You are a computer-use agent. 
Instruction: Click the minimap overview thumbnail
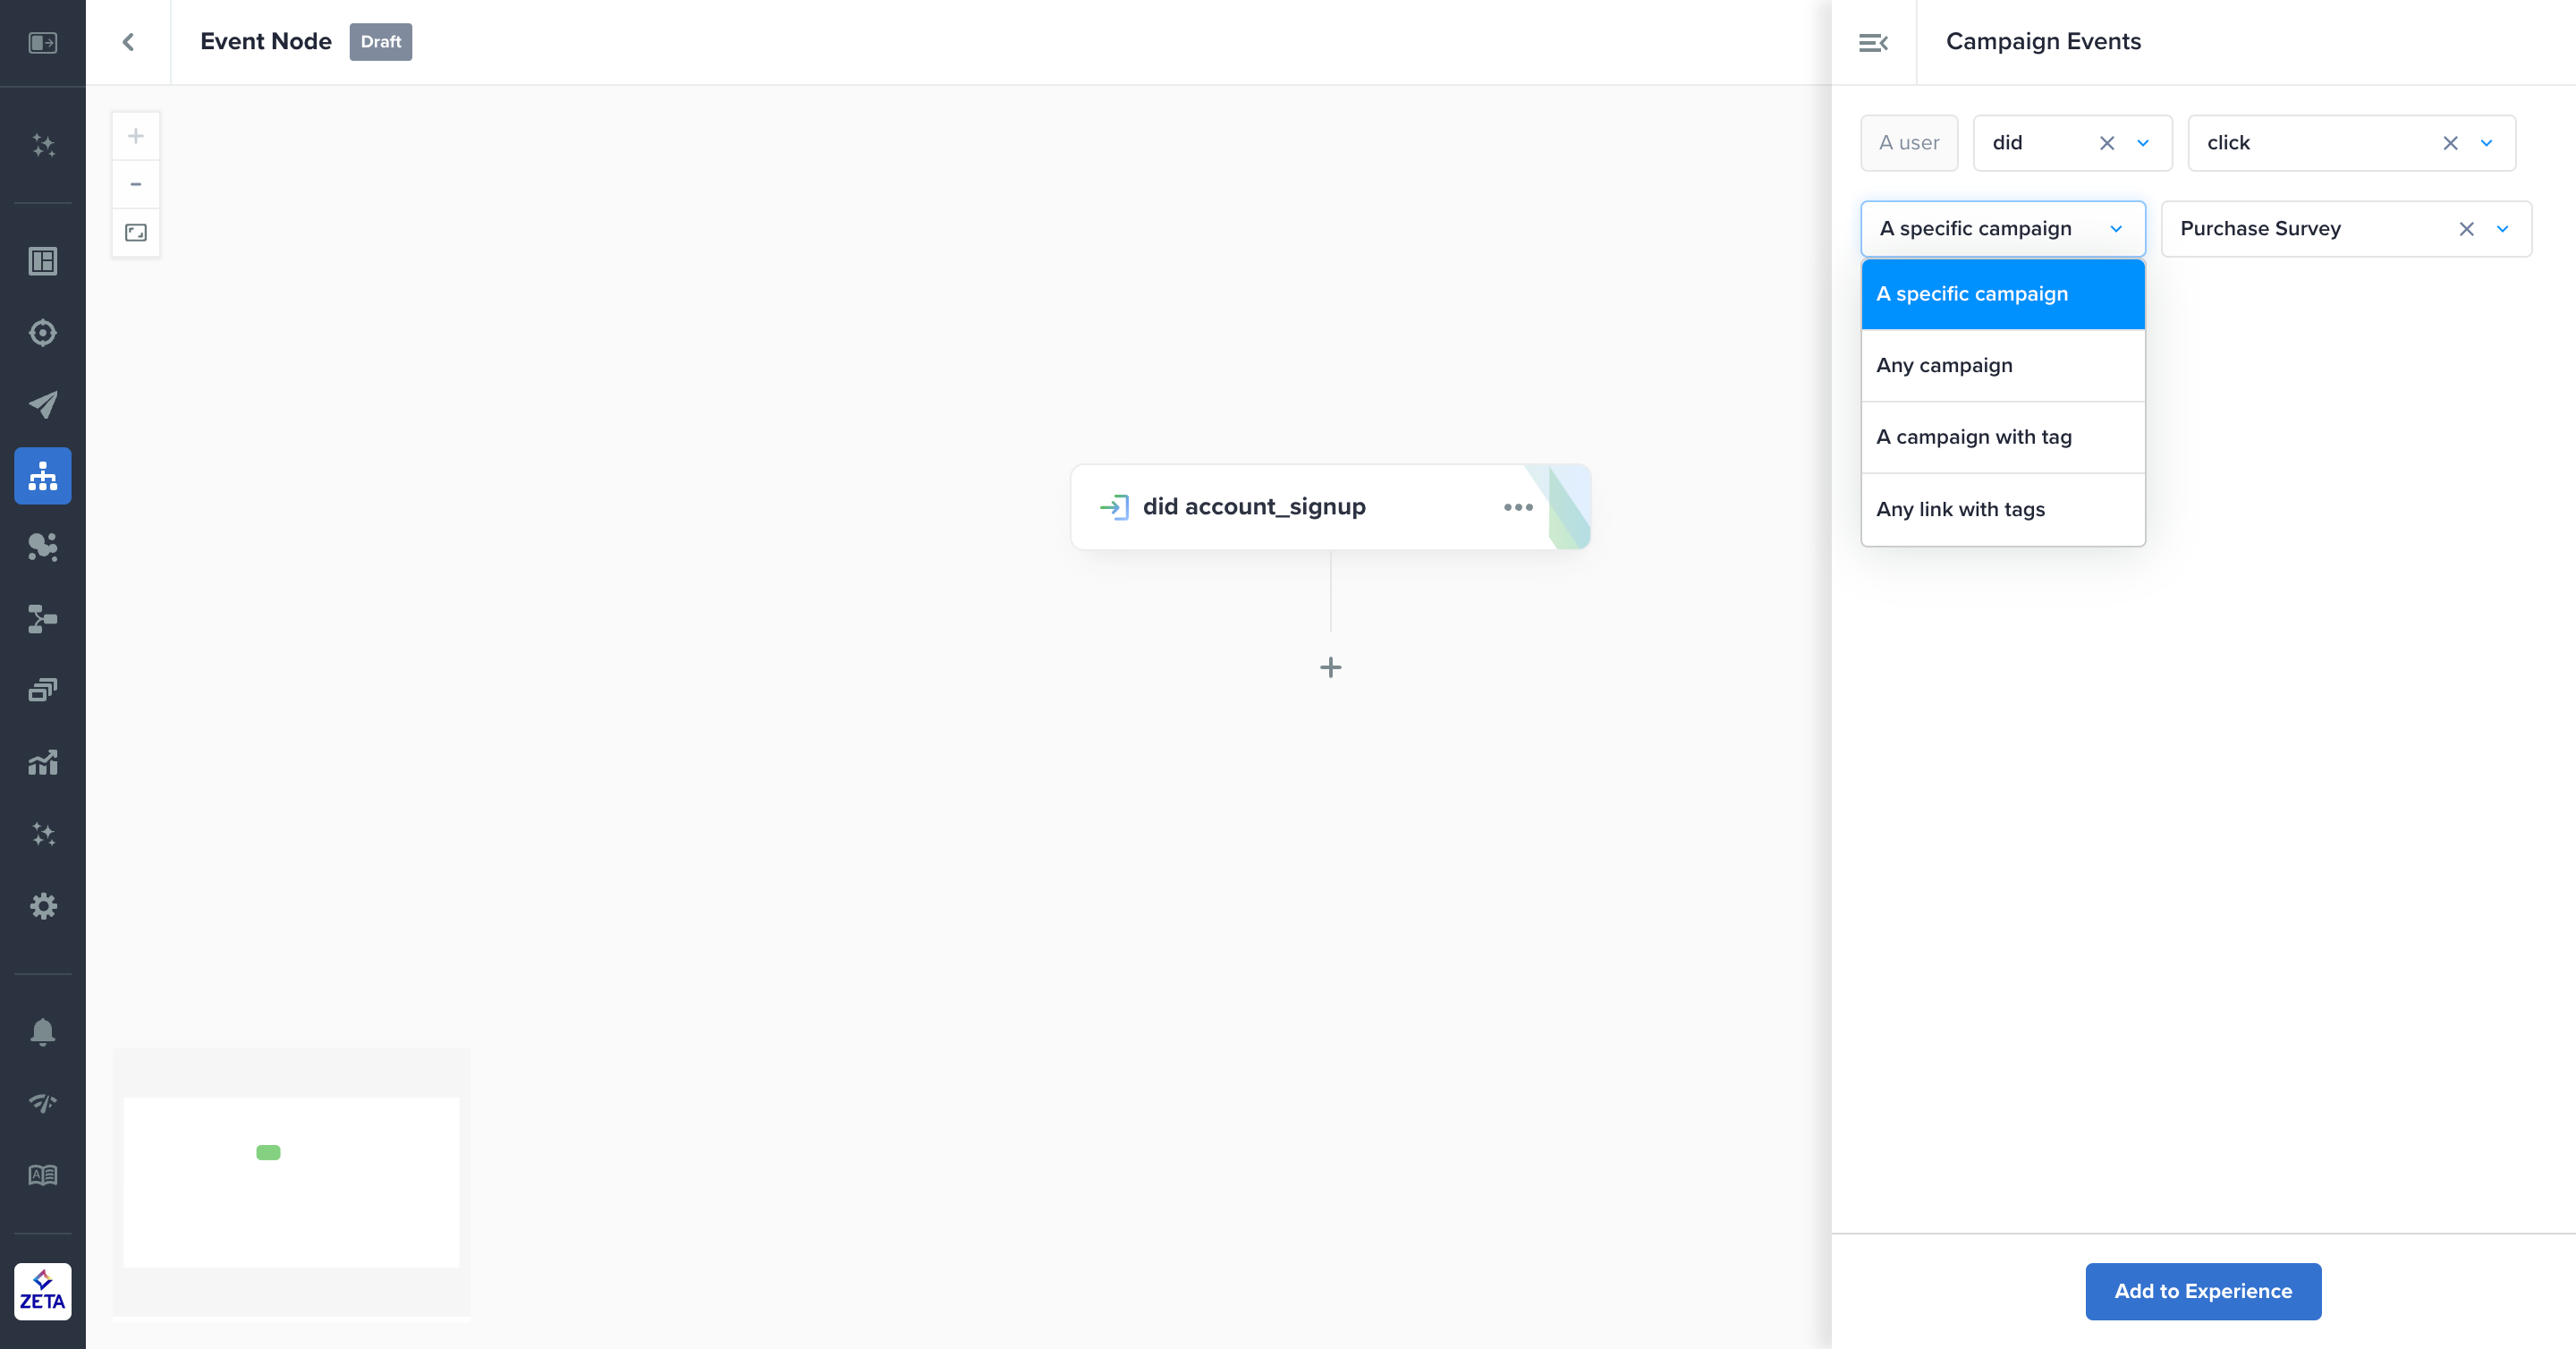[291, 1181]
